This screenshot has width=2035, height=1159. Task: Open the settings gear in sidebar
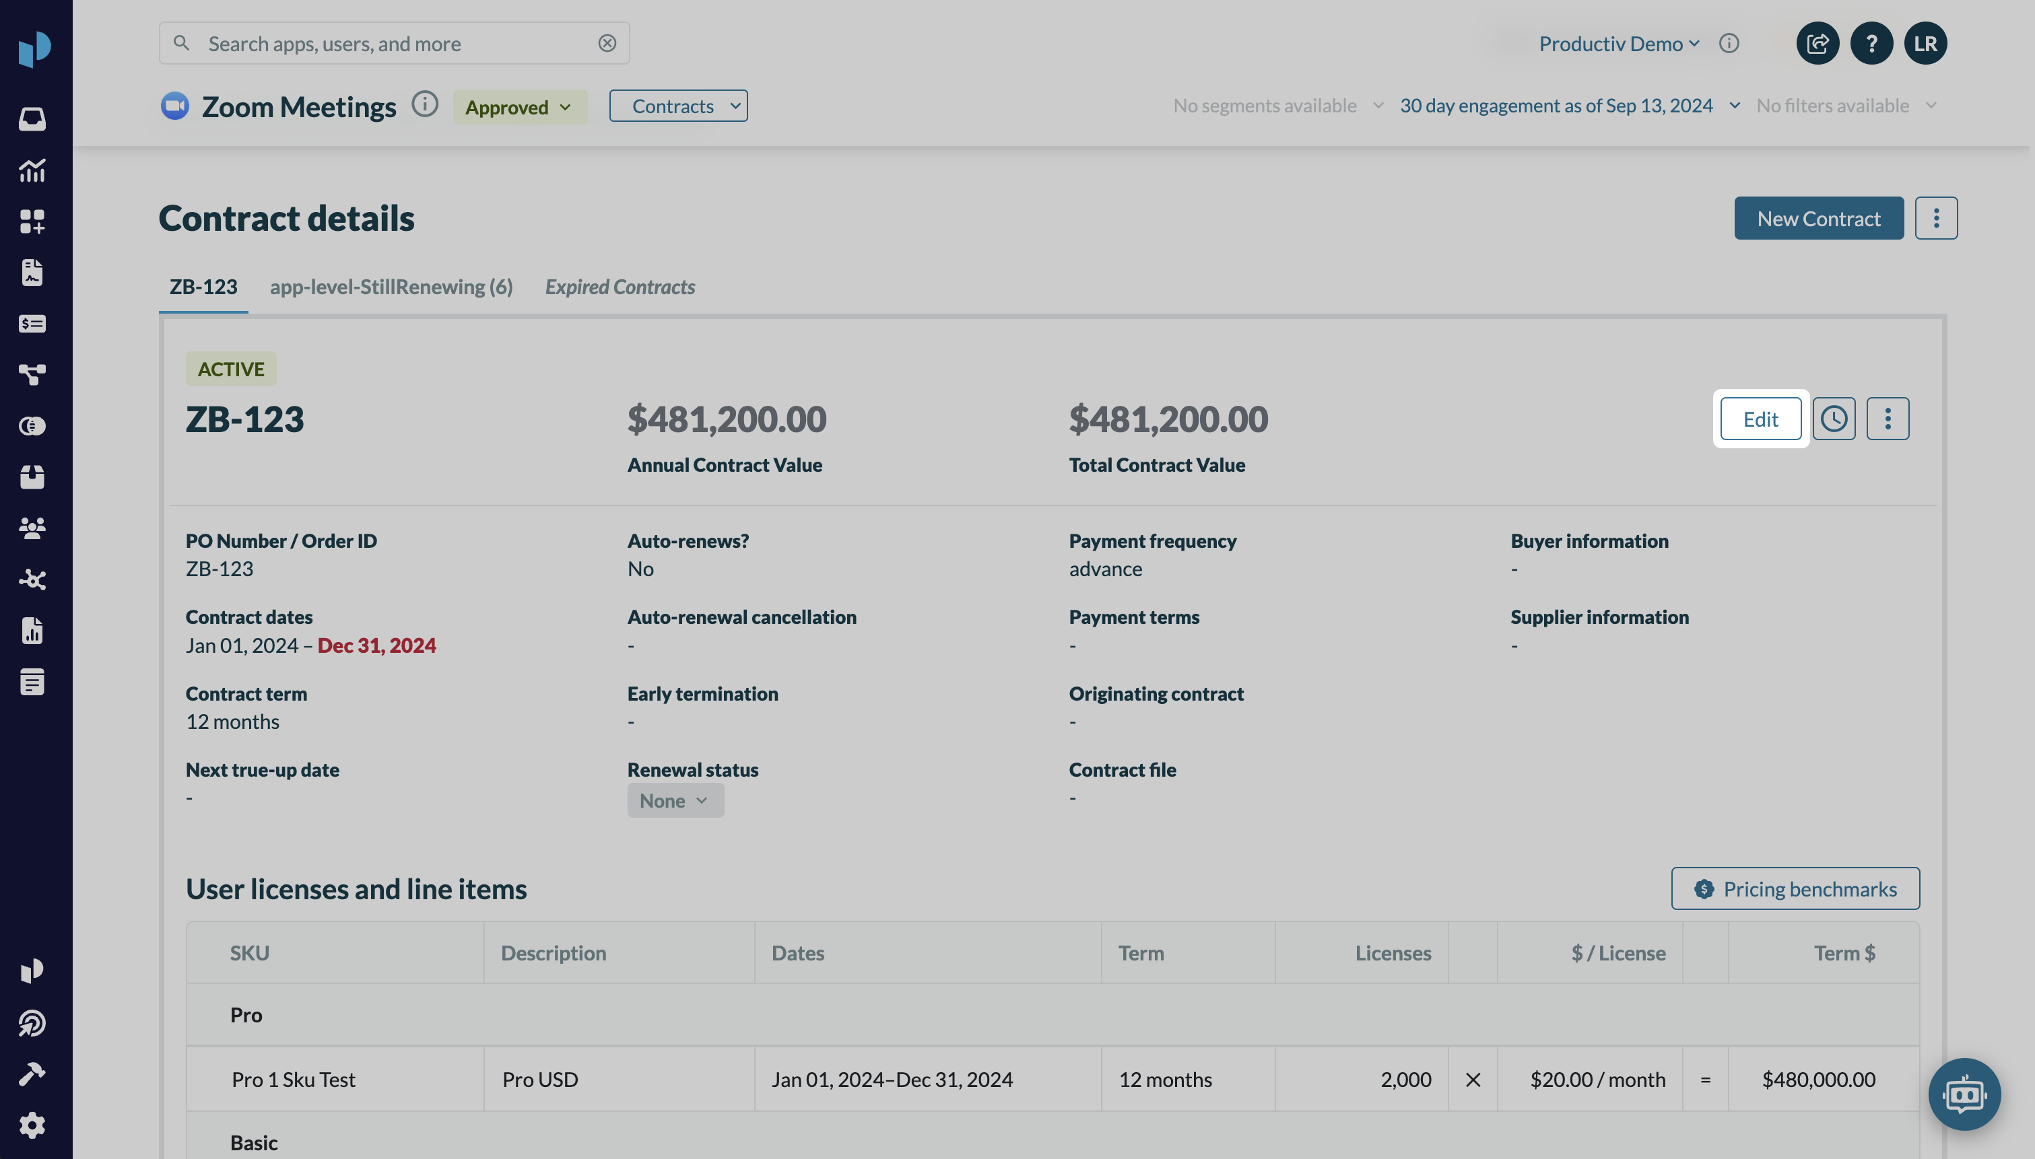click(32, 1125)
